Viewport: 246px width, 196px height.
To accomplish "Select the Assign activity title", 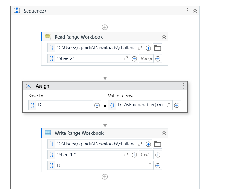I will [x=42, y=86].
